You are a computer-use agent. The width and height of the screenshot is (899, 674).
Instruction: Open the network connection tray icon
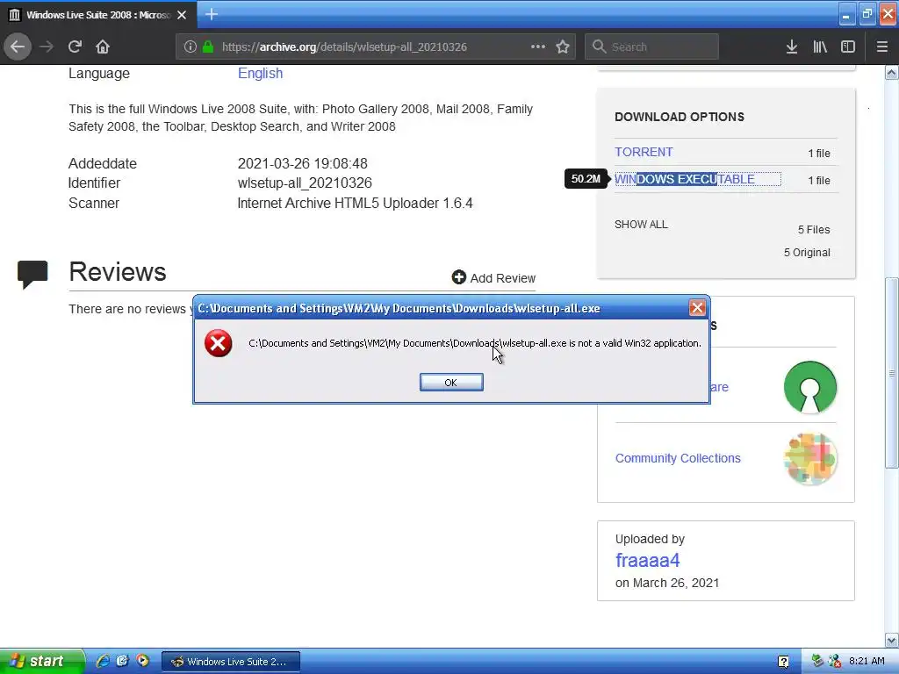click(x=818, y=661)
